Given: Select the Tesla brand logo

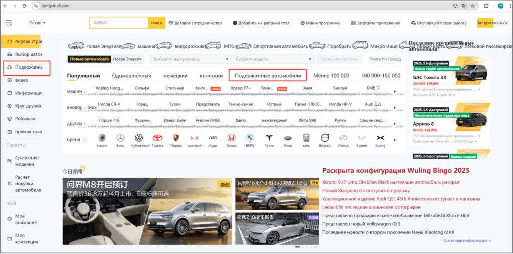Looking at the screenshot, I should point(269,138).
